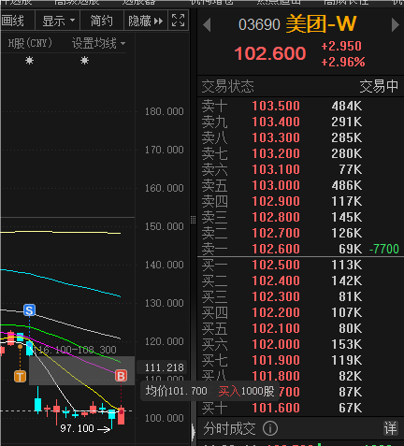Click the 交易中 trading status

pyautogui.click(x=379, y=86)
